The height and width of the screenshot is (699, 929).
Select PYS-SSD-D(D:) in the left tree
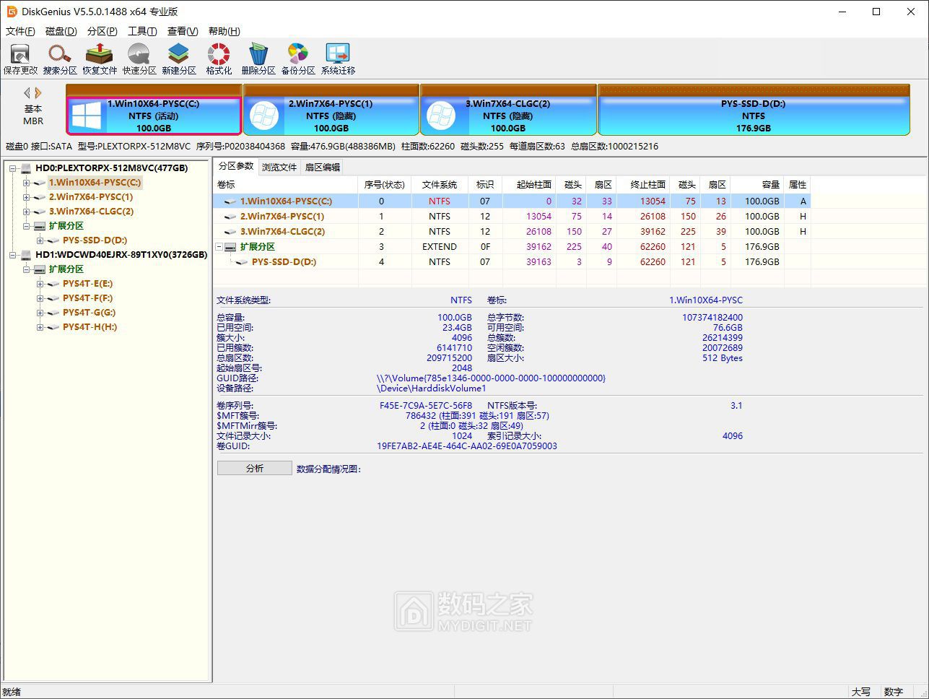pyautogui.click(x=95, y=240)
